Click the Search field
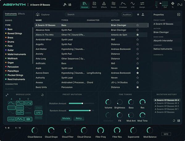 coord(91,14)
